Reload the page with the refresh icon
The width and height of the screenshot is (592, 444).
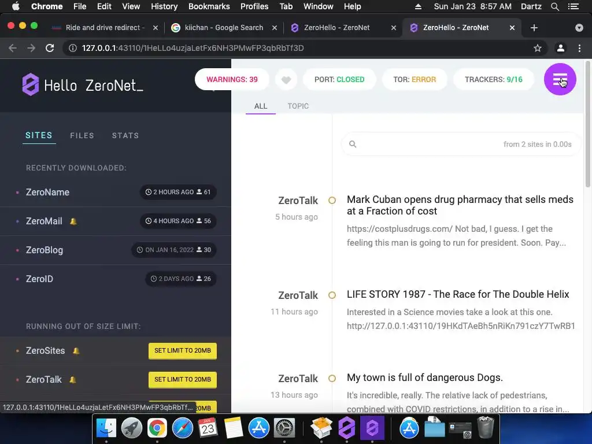(x=50, y=48)
